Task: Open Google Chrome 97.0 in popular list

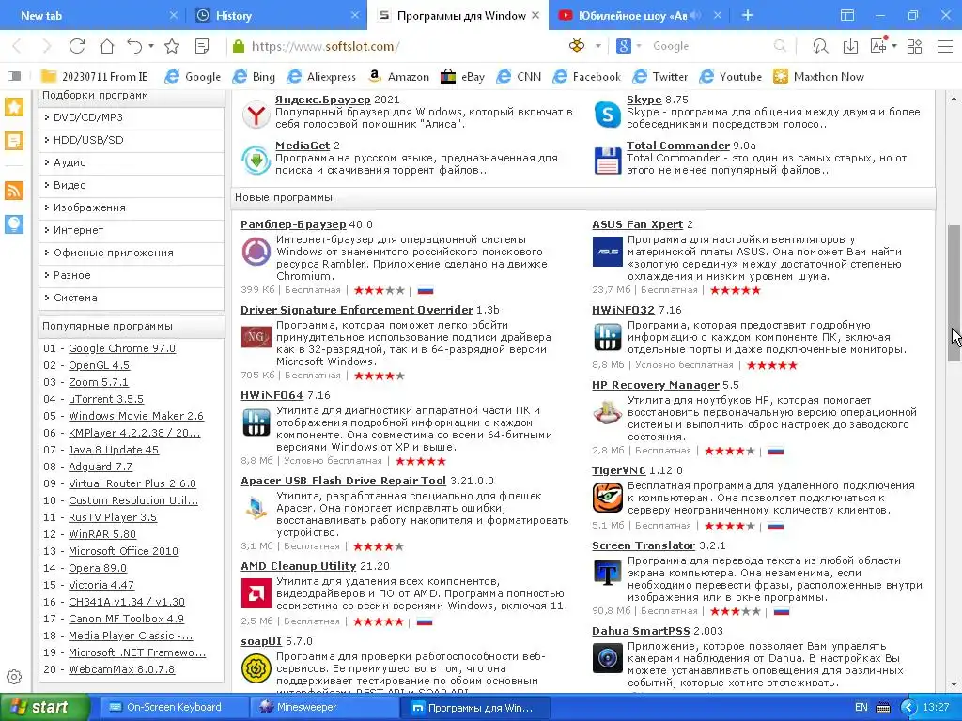Action: tap(122, 348)
